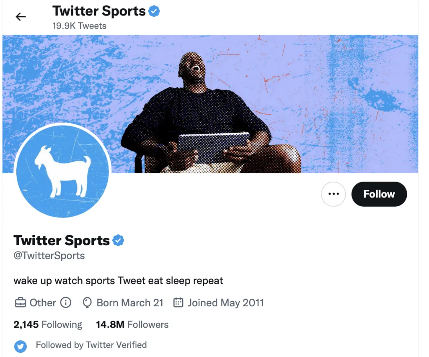This screenshot has height=357, width=429.
Task: Open the three-dot more options menu
Action: pos(333,194)
